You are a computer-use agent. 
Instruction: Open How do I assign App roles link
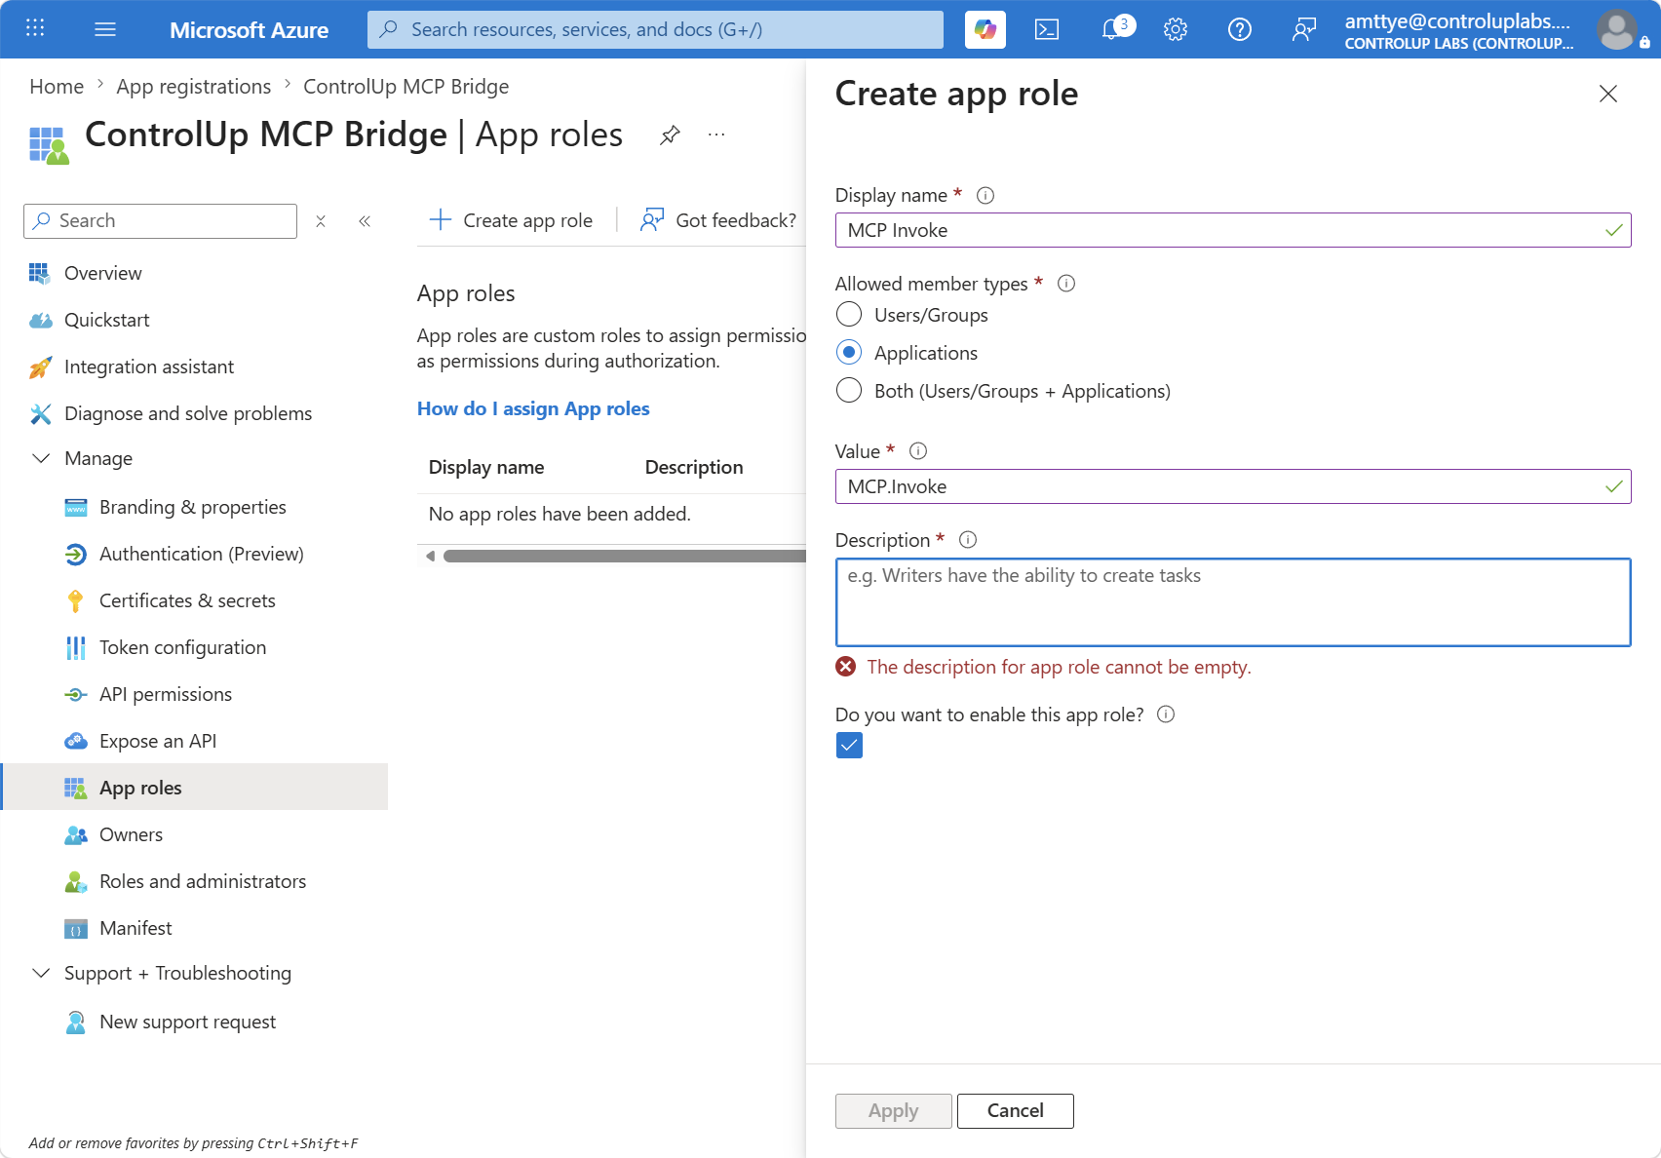(x=533, y=408)
